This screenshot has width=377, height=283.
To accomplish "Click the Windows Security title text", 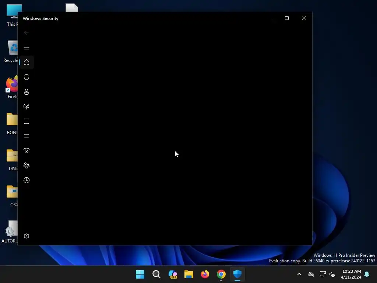I will [x=40, y=18].
